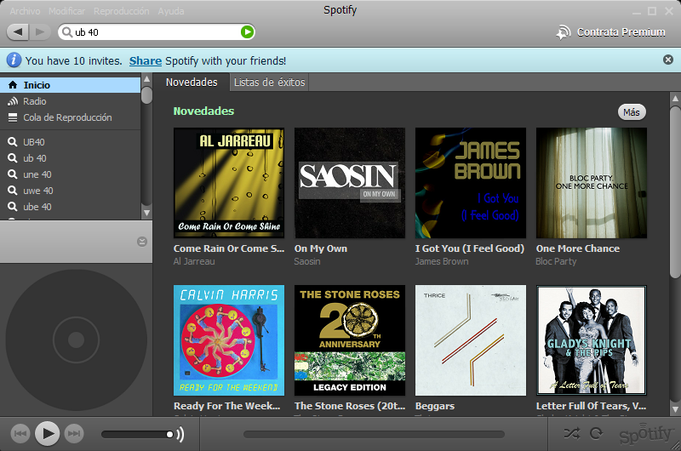
Task: Toggle shuffle mode in the player bar
Action: 571,433
